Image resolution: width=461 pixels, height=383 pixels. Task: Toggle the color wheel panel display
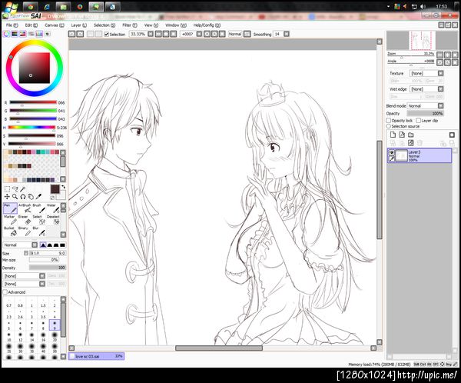coord(6,34)
